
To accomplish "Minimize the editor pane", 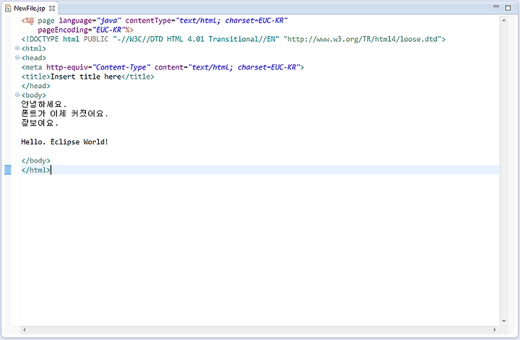I will [x=496, y=6].
